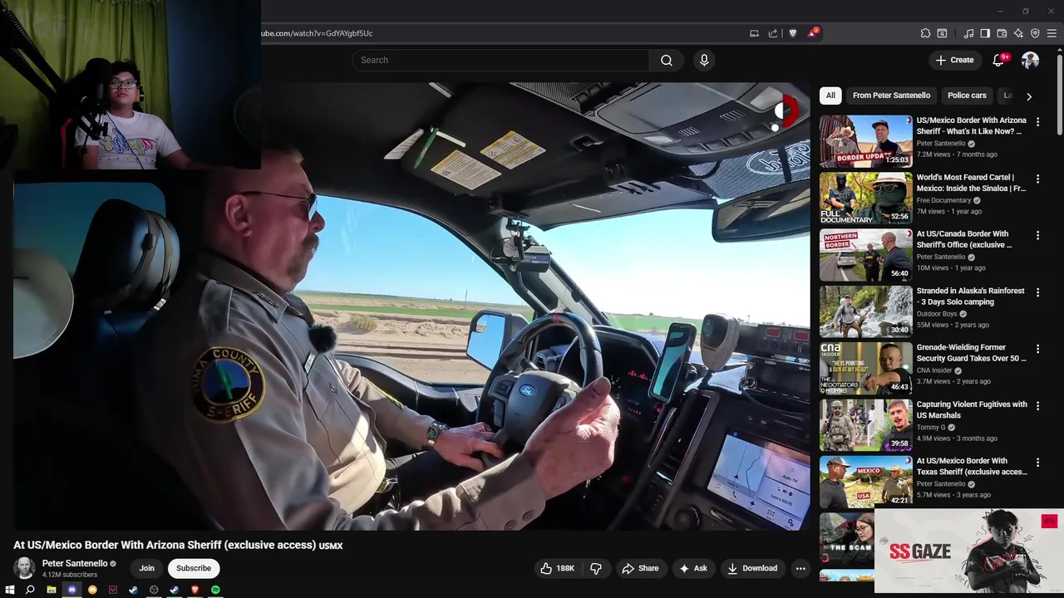The image size is (1064, 598).
Task: Open OBS Studio from the taskbar
Action: click(154, 590)
